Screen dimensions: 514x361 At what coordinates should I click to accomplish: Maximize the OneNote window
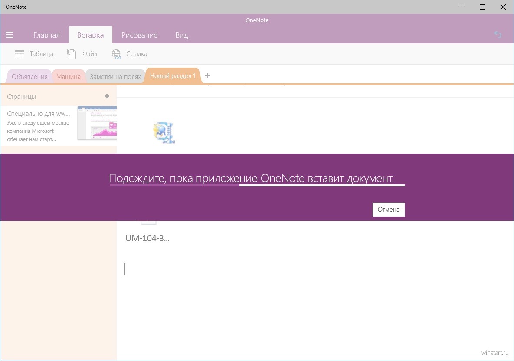(482, 7)
